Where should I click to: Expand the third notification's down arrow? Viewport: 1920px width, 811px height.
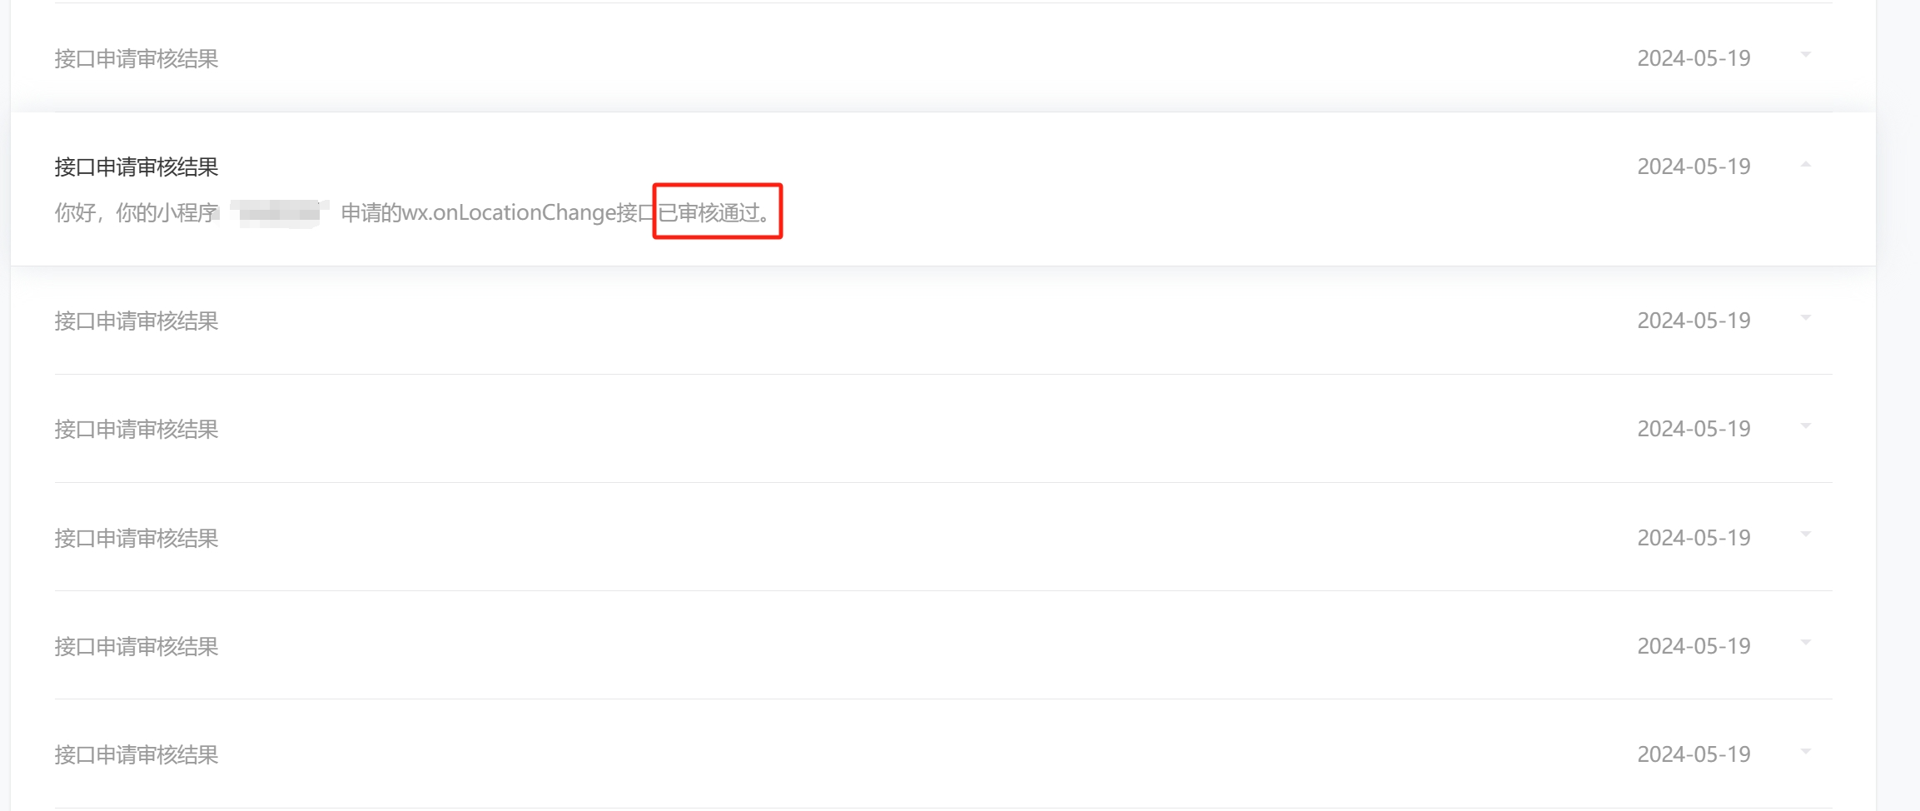[1805, 318]
